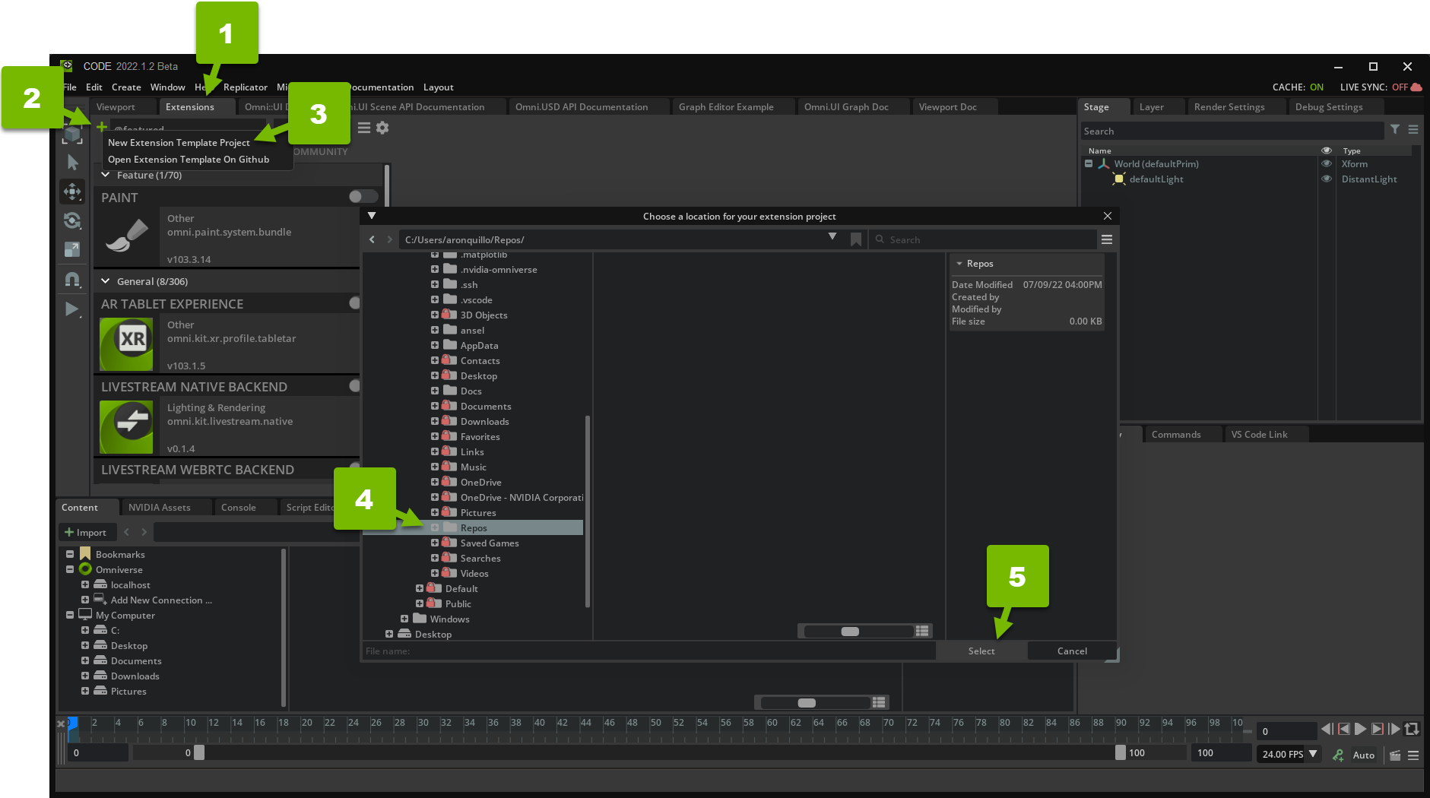Click the Select button in dialog
This screenshot has height=798, width=1430.
click(x=981, y=651)
